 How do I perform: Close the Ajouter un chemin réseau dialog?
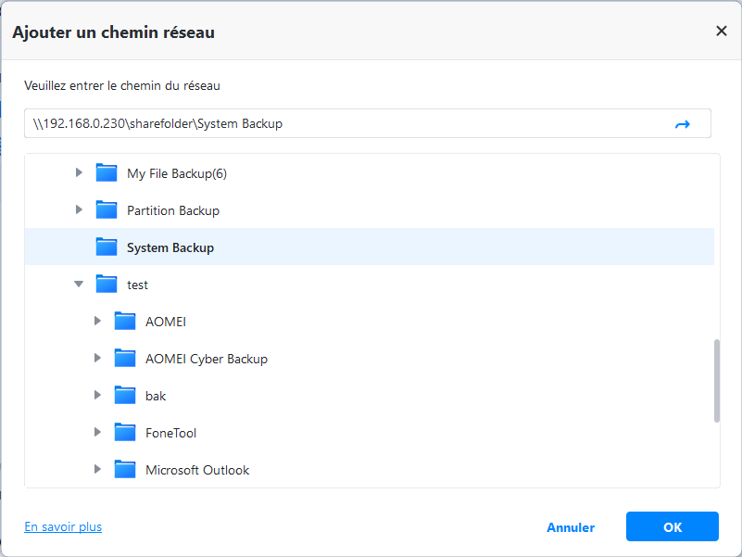pos(721,32)
